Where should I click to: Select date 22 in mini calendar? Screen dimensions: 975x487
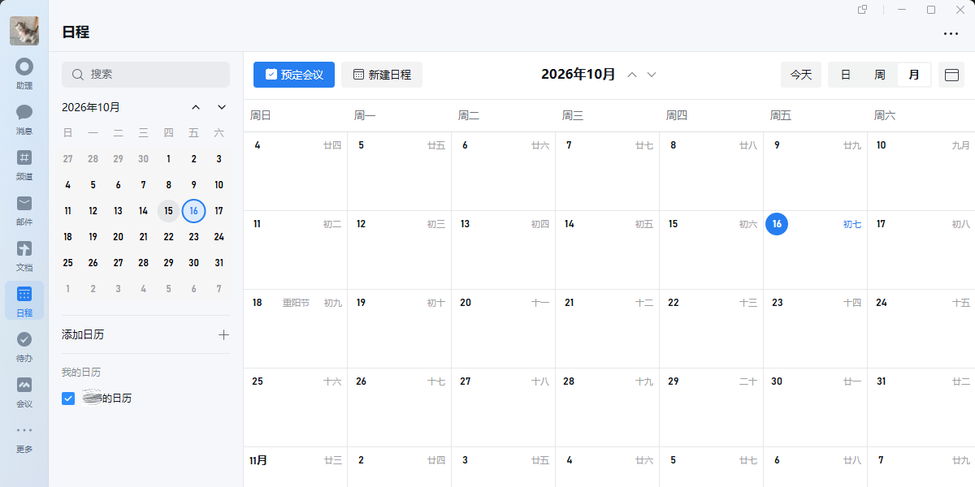click(x=168, y=237)
